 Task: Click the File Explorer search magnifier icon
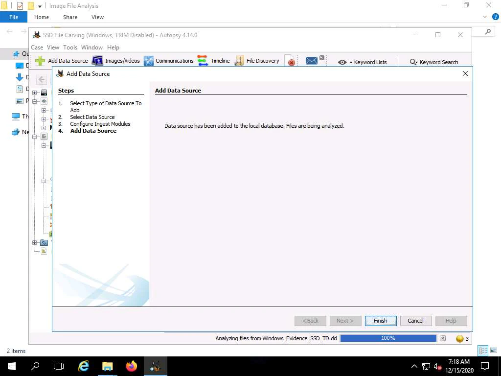(x=488, y=31)
